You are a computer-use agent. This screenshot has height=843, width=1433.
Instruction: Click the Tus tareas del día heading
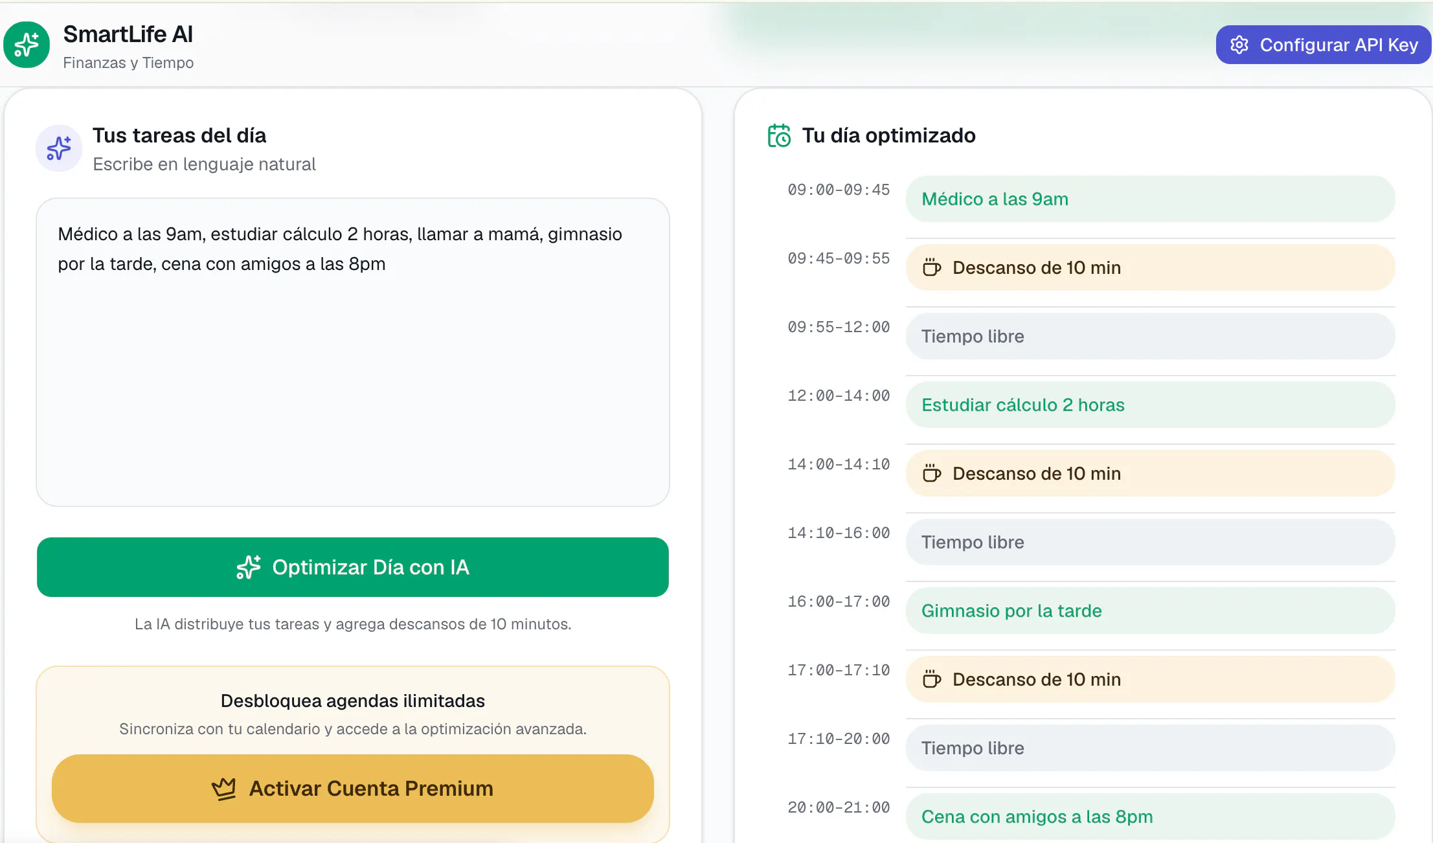[179, 135]
